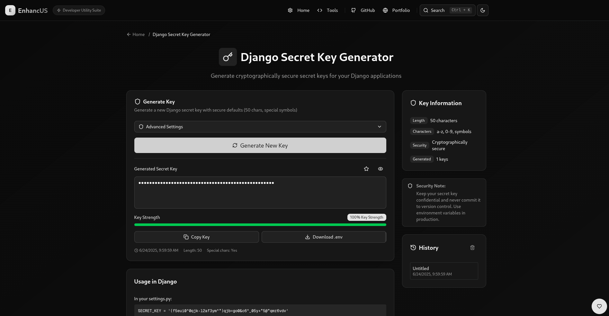Viewport: 609px width, 316px height.
Task: Click the Developer Utility Suite badge
Action: [79, 10]
